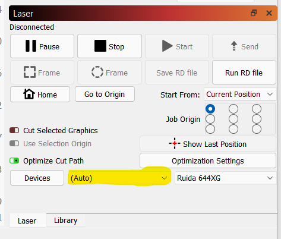Click the Devices button

[x=37, y=178]
